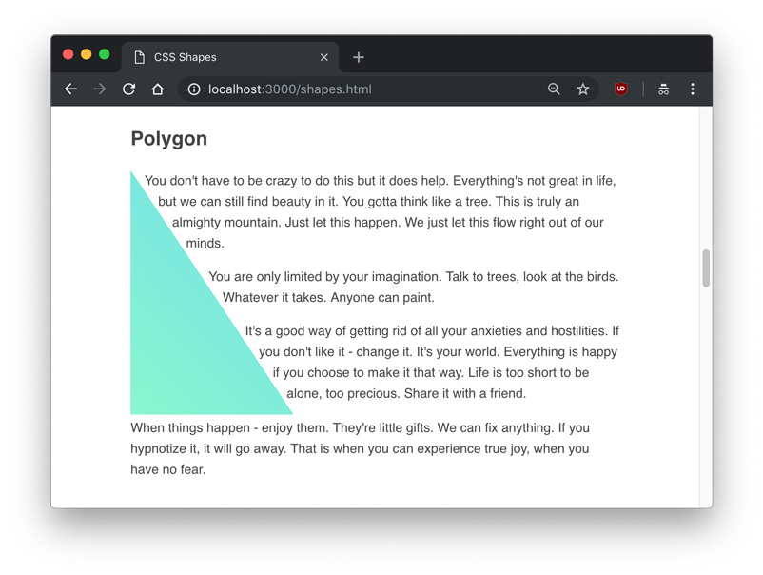
Task: Click the incognito mode indicator
Action: (x=663, y=89)
